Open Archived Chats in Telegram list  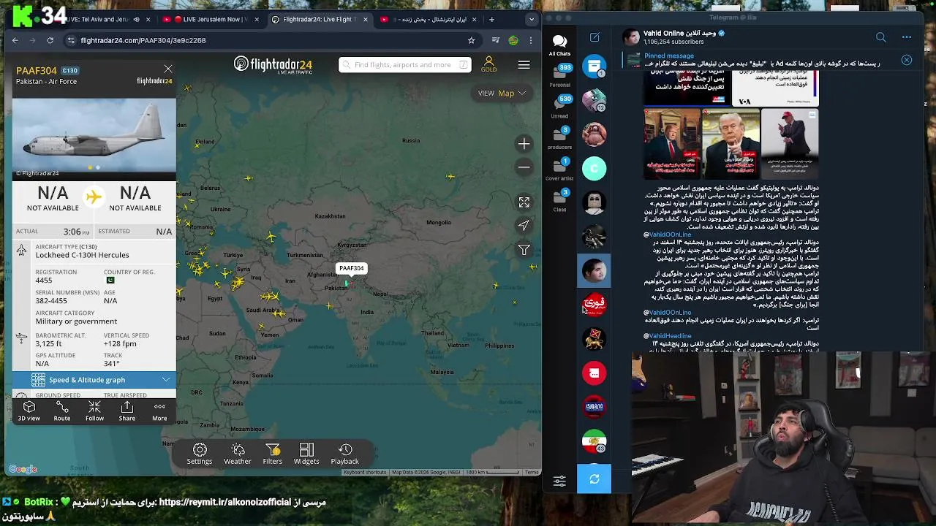click(595, 66)
